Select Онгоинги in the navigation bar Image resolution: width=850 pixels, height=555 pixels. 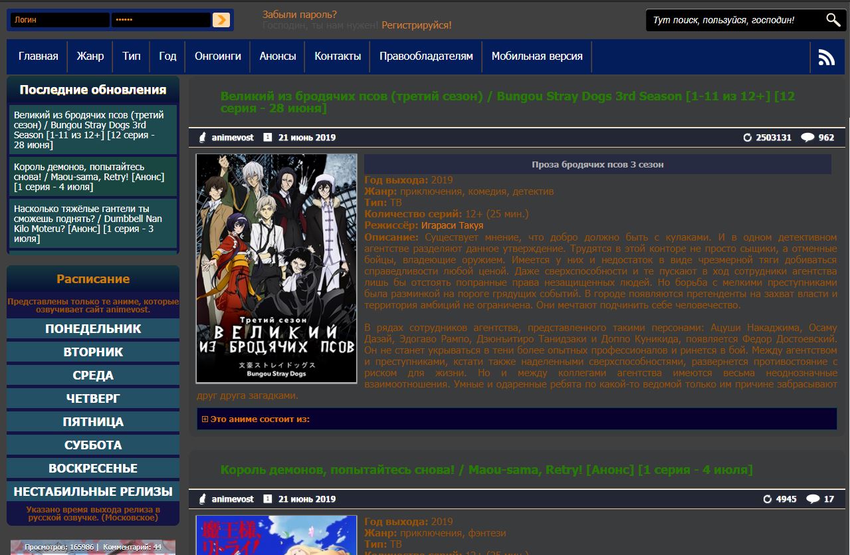(x=217, y=57)
